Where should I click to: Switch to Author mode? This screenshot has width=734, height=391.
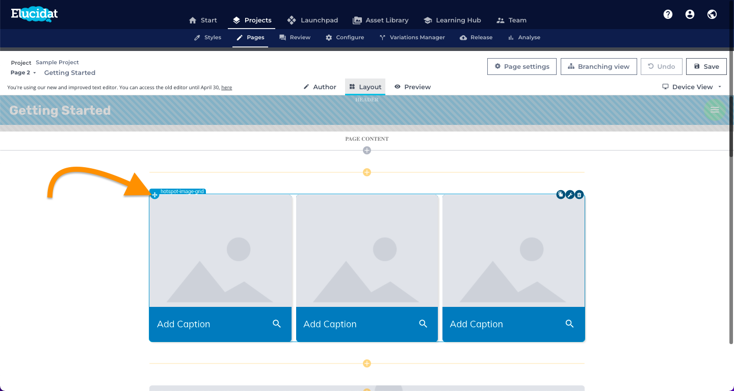(320, 87)
